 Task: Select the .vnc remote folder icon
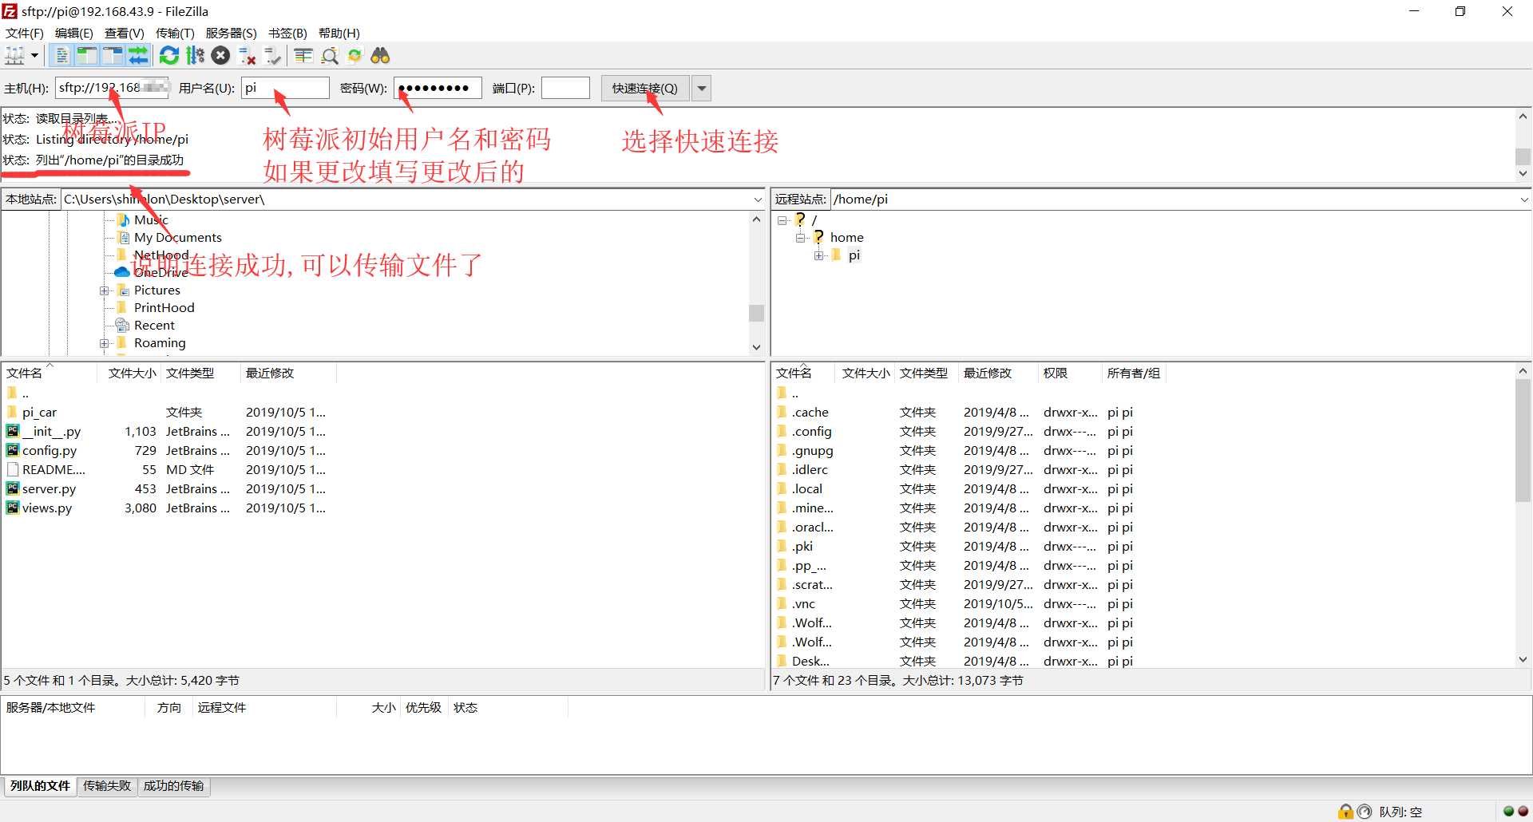pyautogui.click(x=782, y=603)
